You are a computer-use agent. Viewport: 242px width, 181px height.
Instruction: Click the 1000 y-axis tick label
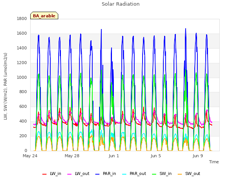22,77
